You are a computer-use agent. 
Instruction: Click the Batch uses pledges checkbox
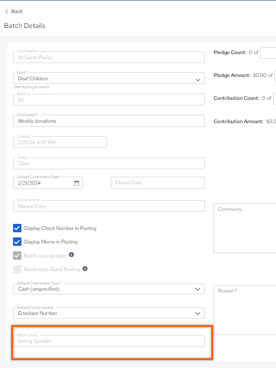[17, 256]
